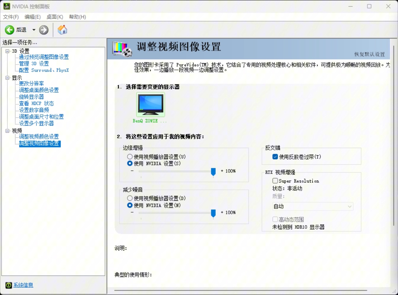Viewport: 398px width, 295px height.
Task: Open 查看 HDCP 状态 page
Action: pos(36,104)
